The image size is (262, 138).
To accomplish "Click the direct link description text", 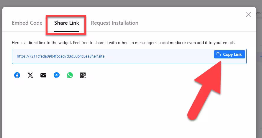I will point(124,43).
